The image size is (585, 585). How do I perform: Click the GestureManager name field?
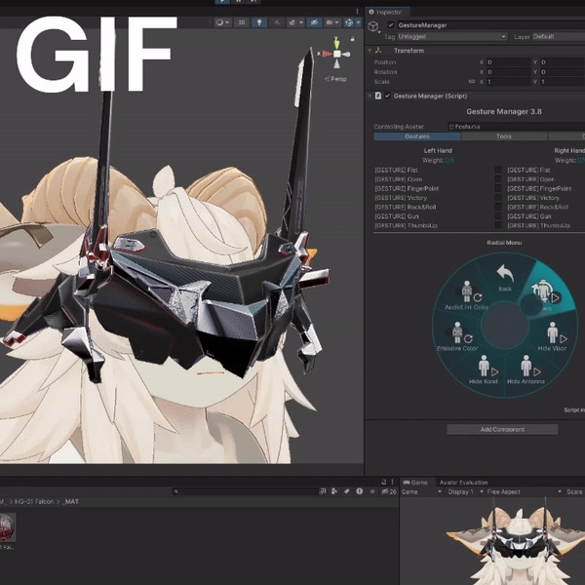point(489,25)
